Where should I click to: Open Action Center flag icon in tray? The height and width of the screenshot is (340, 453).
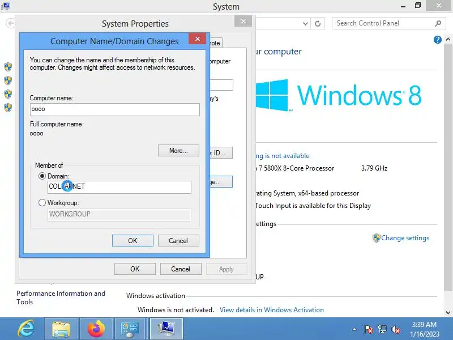click(369, 329)
